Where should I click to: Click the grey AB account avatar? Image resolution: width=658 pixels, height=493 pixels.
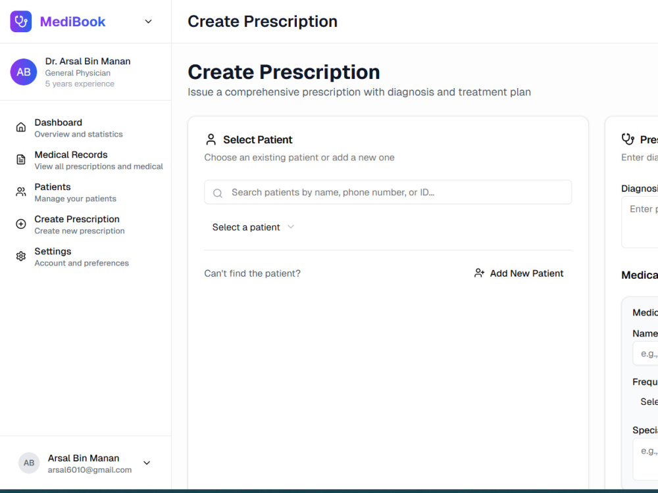29,463
